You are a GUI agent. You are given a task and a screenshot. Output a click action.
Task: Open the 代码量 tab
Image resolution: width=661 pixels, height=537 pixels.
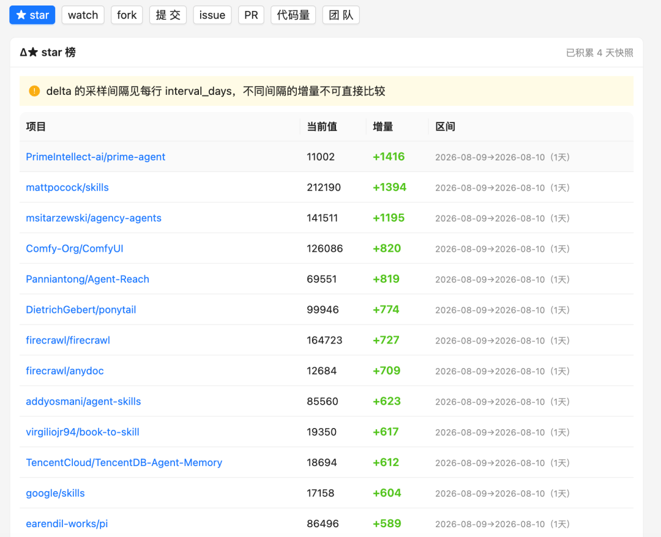click(293, 15)
